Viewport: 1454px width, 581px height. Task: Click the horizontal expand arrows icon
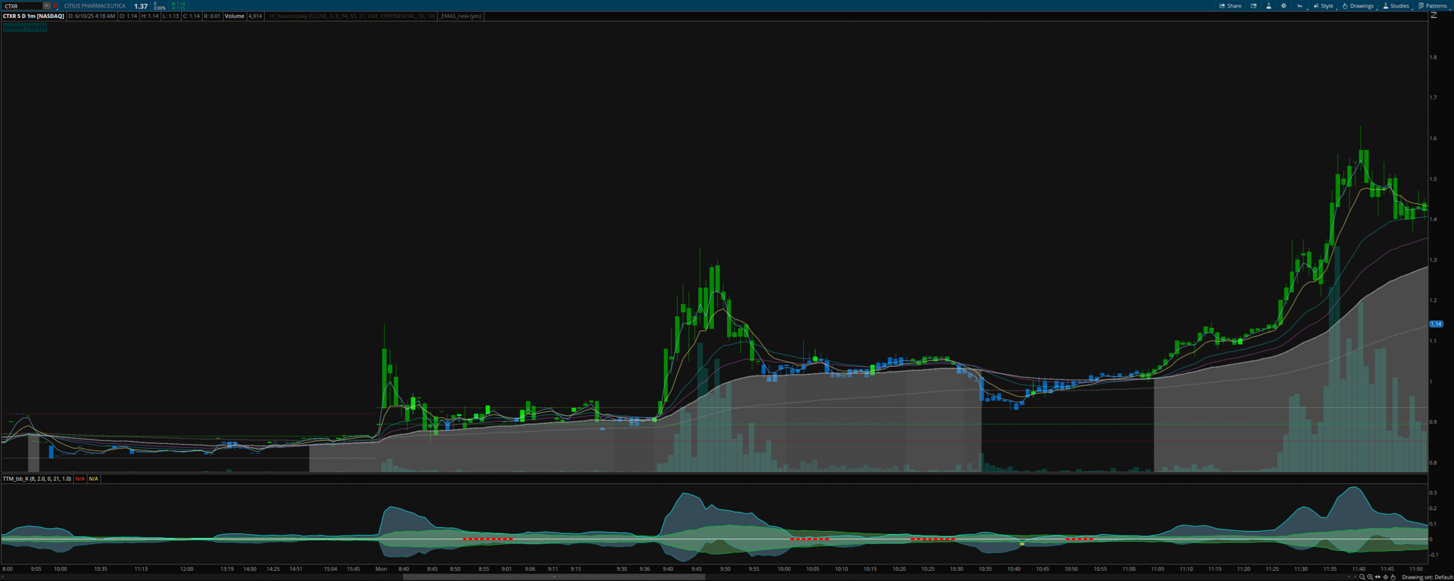tap(1378, 577)
